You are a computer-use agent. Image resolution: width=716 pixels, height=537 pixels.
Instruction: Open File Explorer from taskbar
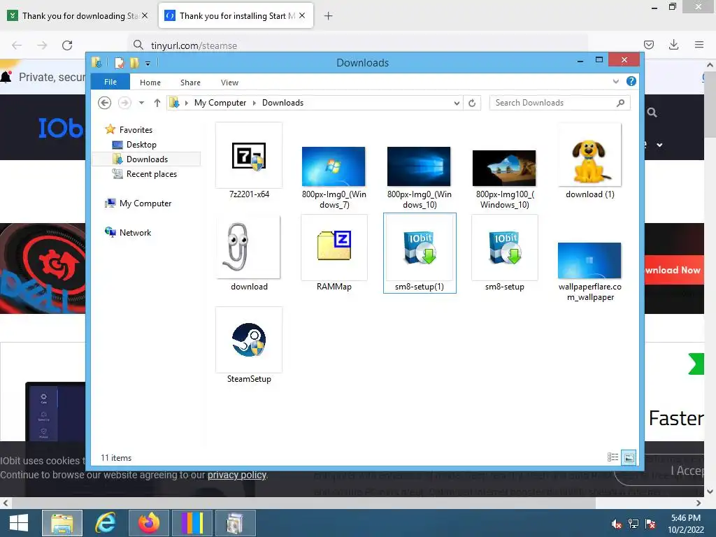pyautogui.click(x=62, y=523)
